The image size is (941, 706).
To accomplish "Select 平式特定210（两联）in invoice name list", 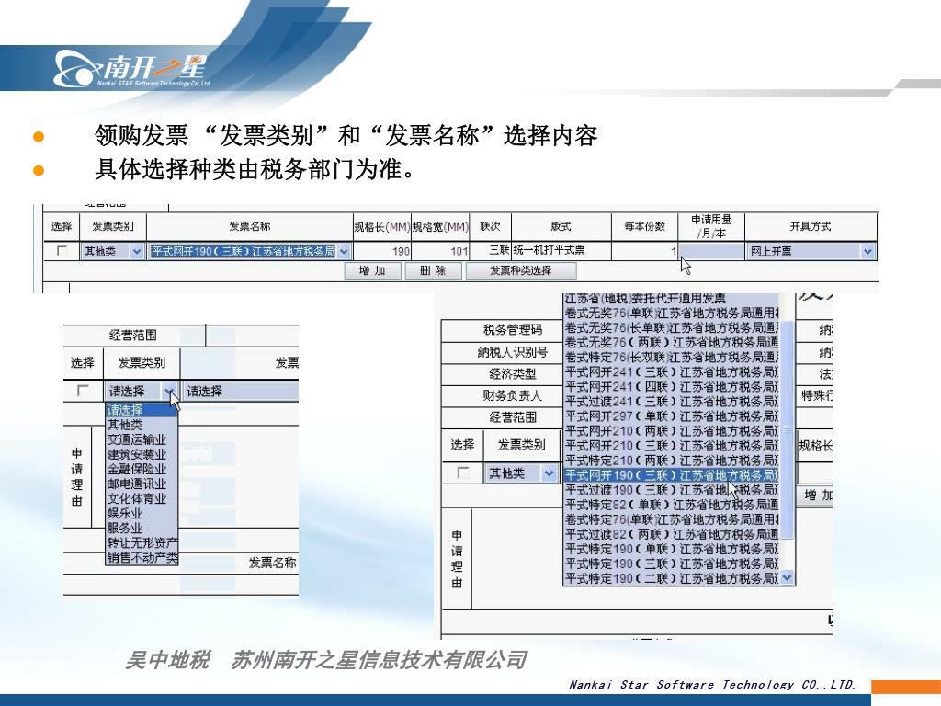I will (x=671, y=461).
